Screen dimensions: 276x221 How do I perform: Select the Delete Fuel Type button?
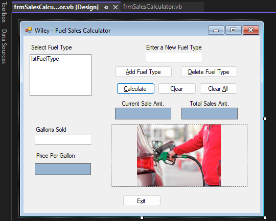coord(209,72)
